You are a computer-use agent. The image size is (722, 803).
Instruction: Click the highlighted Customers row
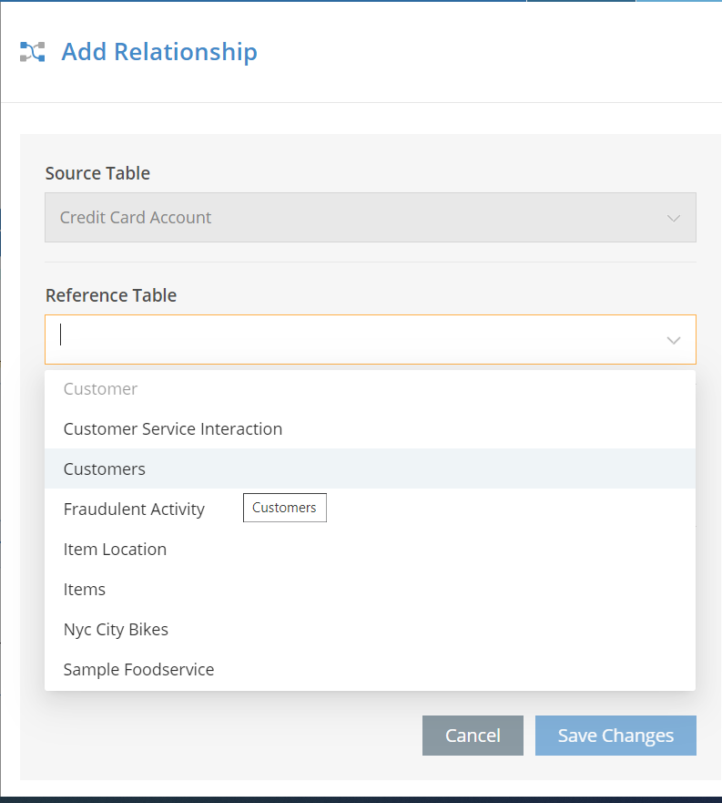tap(104, 468)
